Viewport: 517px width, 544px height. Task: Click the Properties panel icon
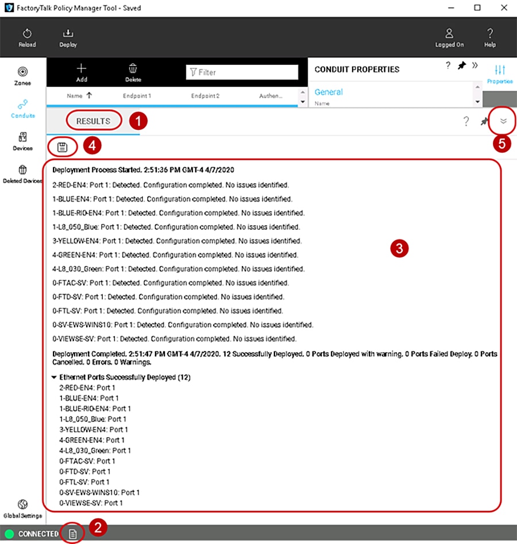(500, 70)
